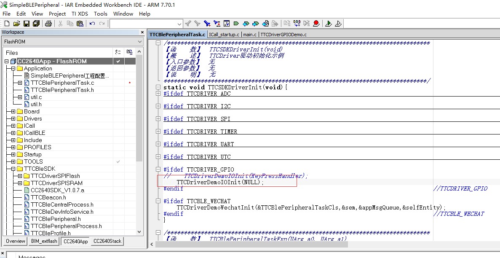This screenshot has height=258, width=500.
Task: Switch to the TTCDriverGPIODemo.c editor tab
Action: (x=283, y=35)
